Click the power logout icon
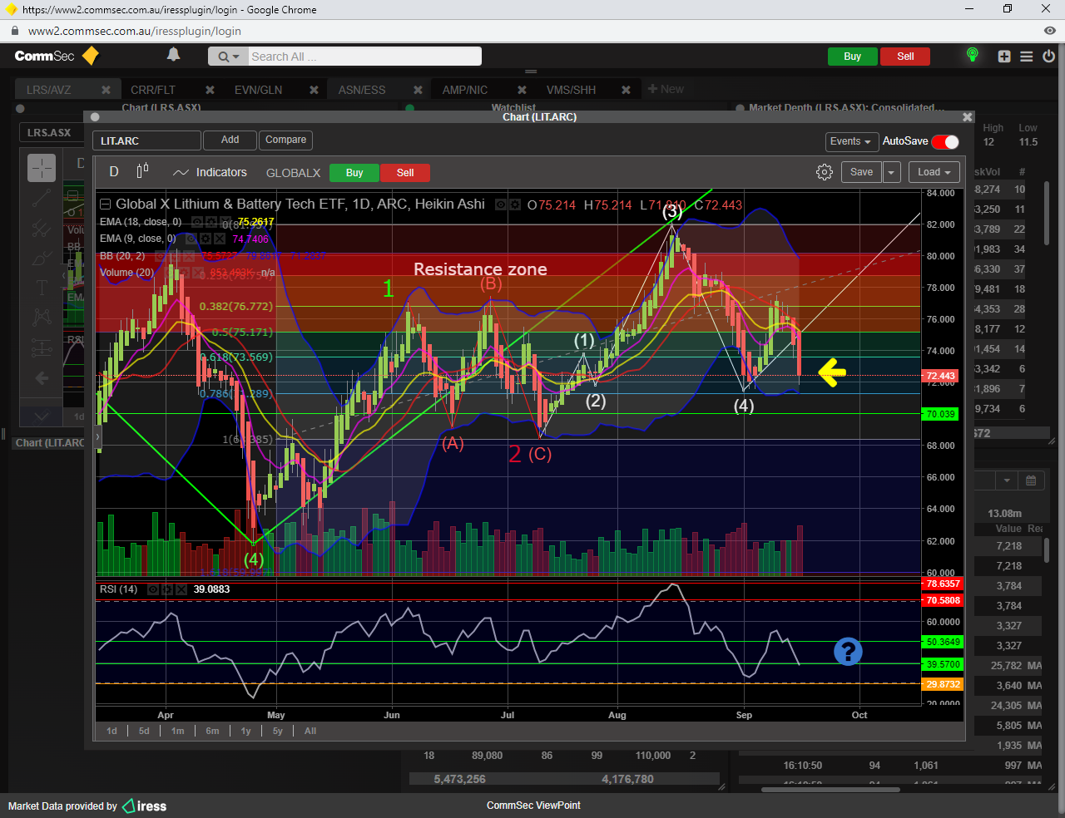1065x818 pixels. tap(1048, 57)
